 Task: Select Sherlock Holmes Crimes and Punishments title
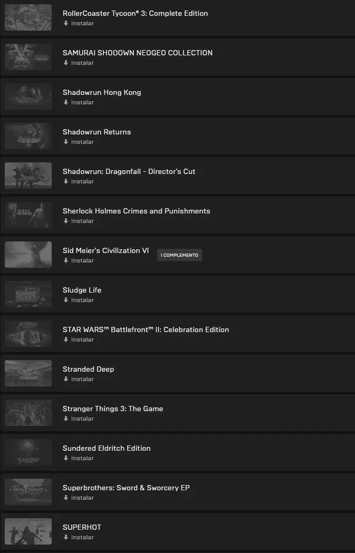coord(136,211)
